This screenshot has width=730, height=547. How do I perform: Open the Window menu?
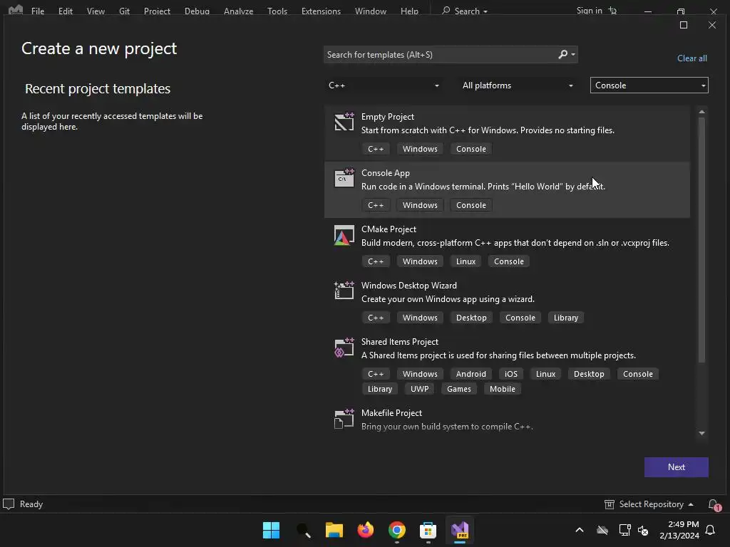(x=371, y=11)
